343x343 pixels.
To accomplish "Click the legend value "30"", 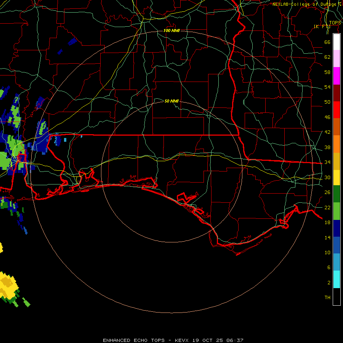I will pyautogui.click(x=327, y=177).
